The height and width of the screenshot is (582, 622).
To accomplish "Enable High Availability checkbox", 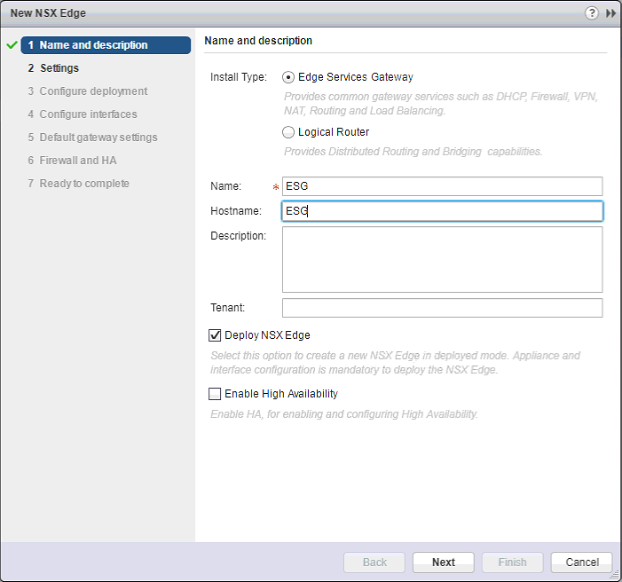I will [215, 394].
